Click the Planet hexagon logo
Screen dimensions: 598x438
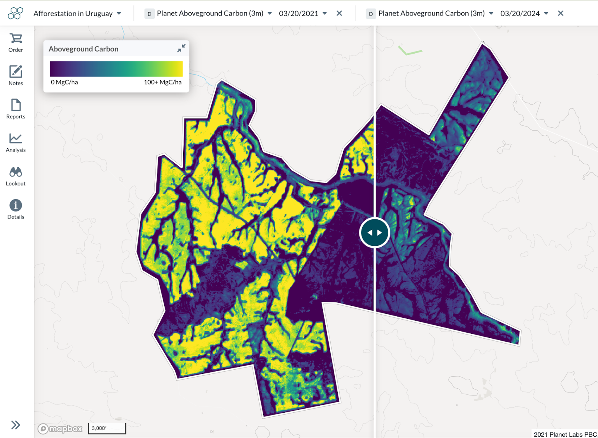[15, 13]
